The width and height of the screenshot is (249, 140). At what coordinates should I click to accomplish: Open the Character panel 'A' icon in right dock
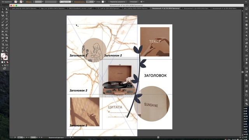coord(246,32)
